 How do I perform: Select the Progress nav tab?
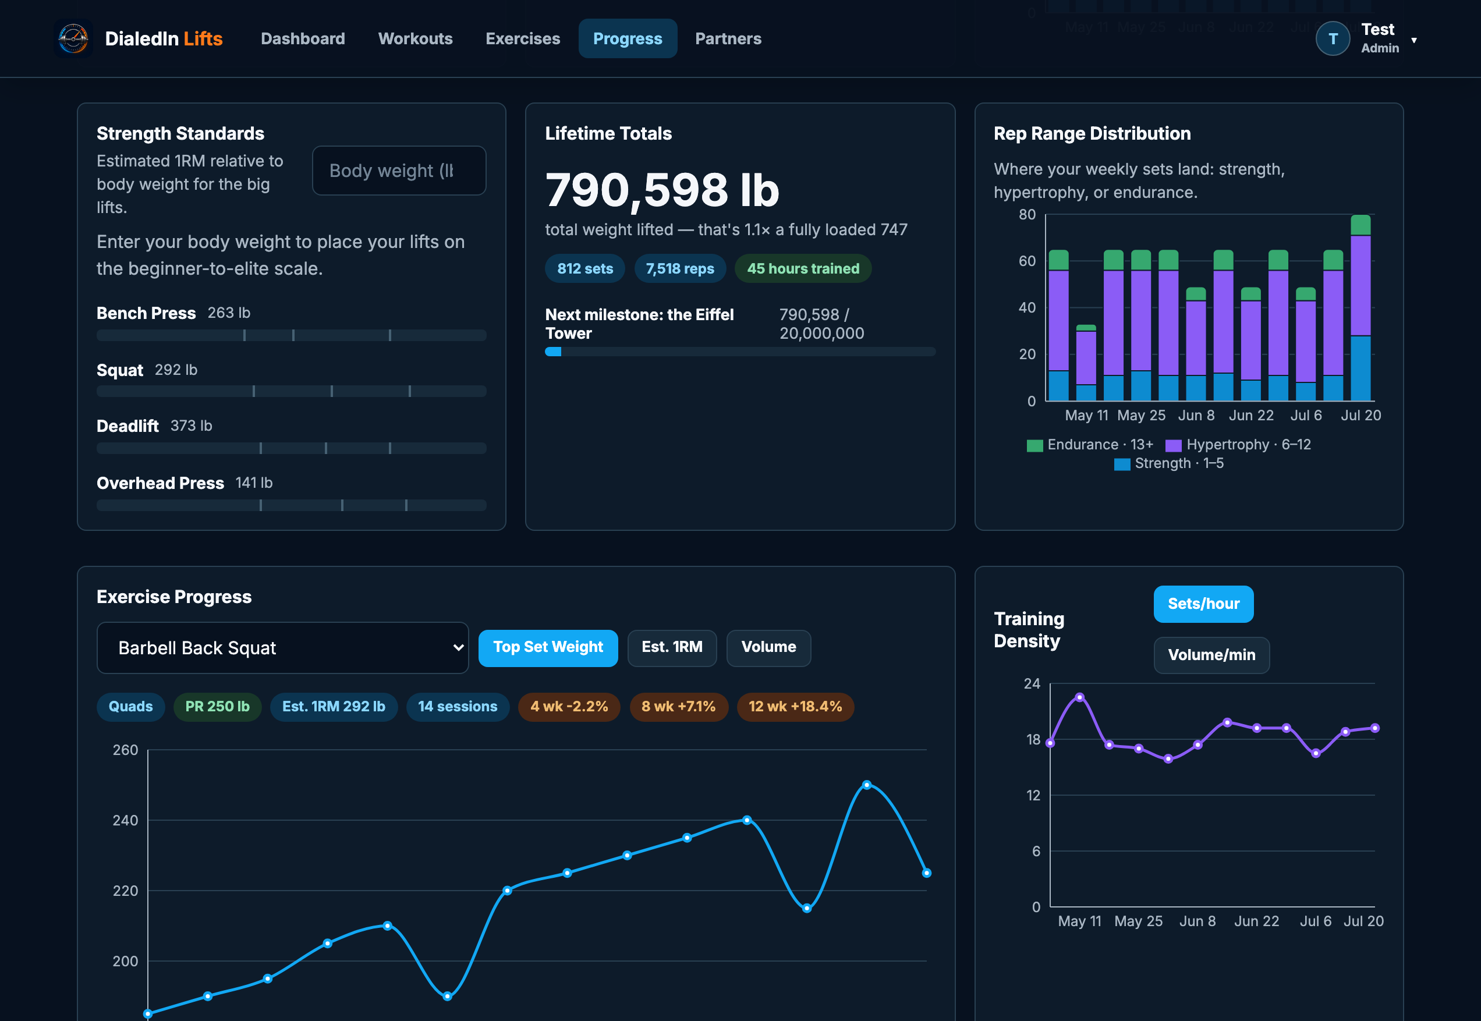click(628, 38)
